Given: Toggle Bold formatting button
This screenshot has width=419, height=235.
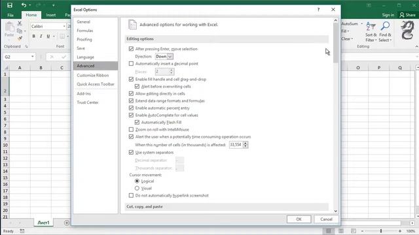Looking at the screenshot, I should point(33,37).
